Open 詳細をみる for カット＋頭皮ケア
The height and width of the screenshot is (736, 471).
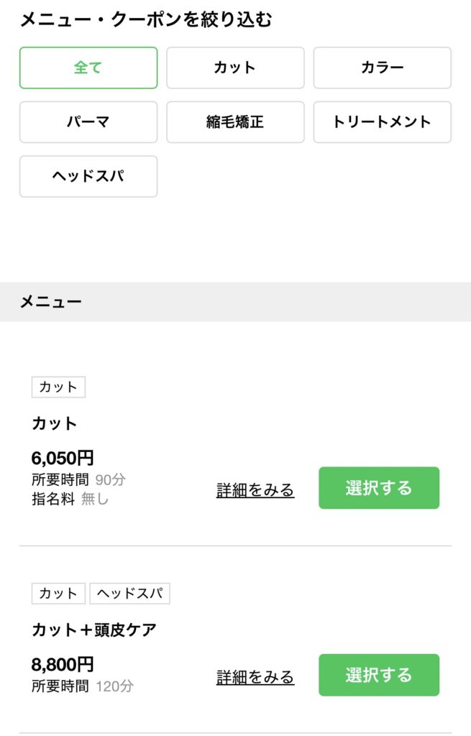[x=255, y=677]
